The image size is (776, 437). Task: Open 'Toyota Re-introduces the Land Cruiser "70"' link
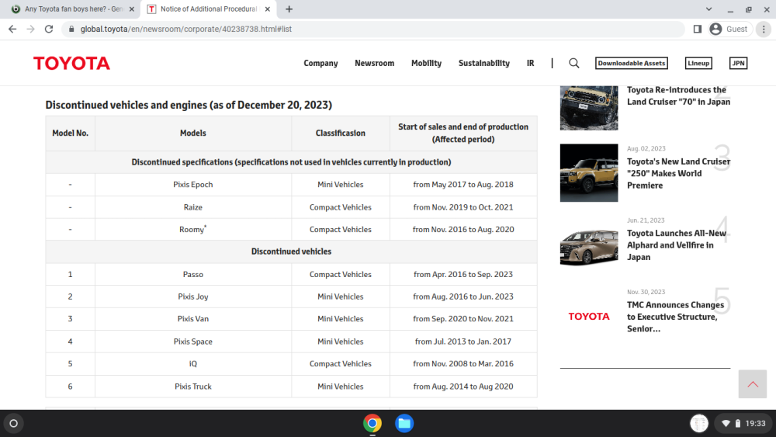pyautogui.click(x=678, y=95)
